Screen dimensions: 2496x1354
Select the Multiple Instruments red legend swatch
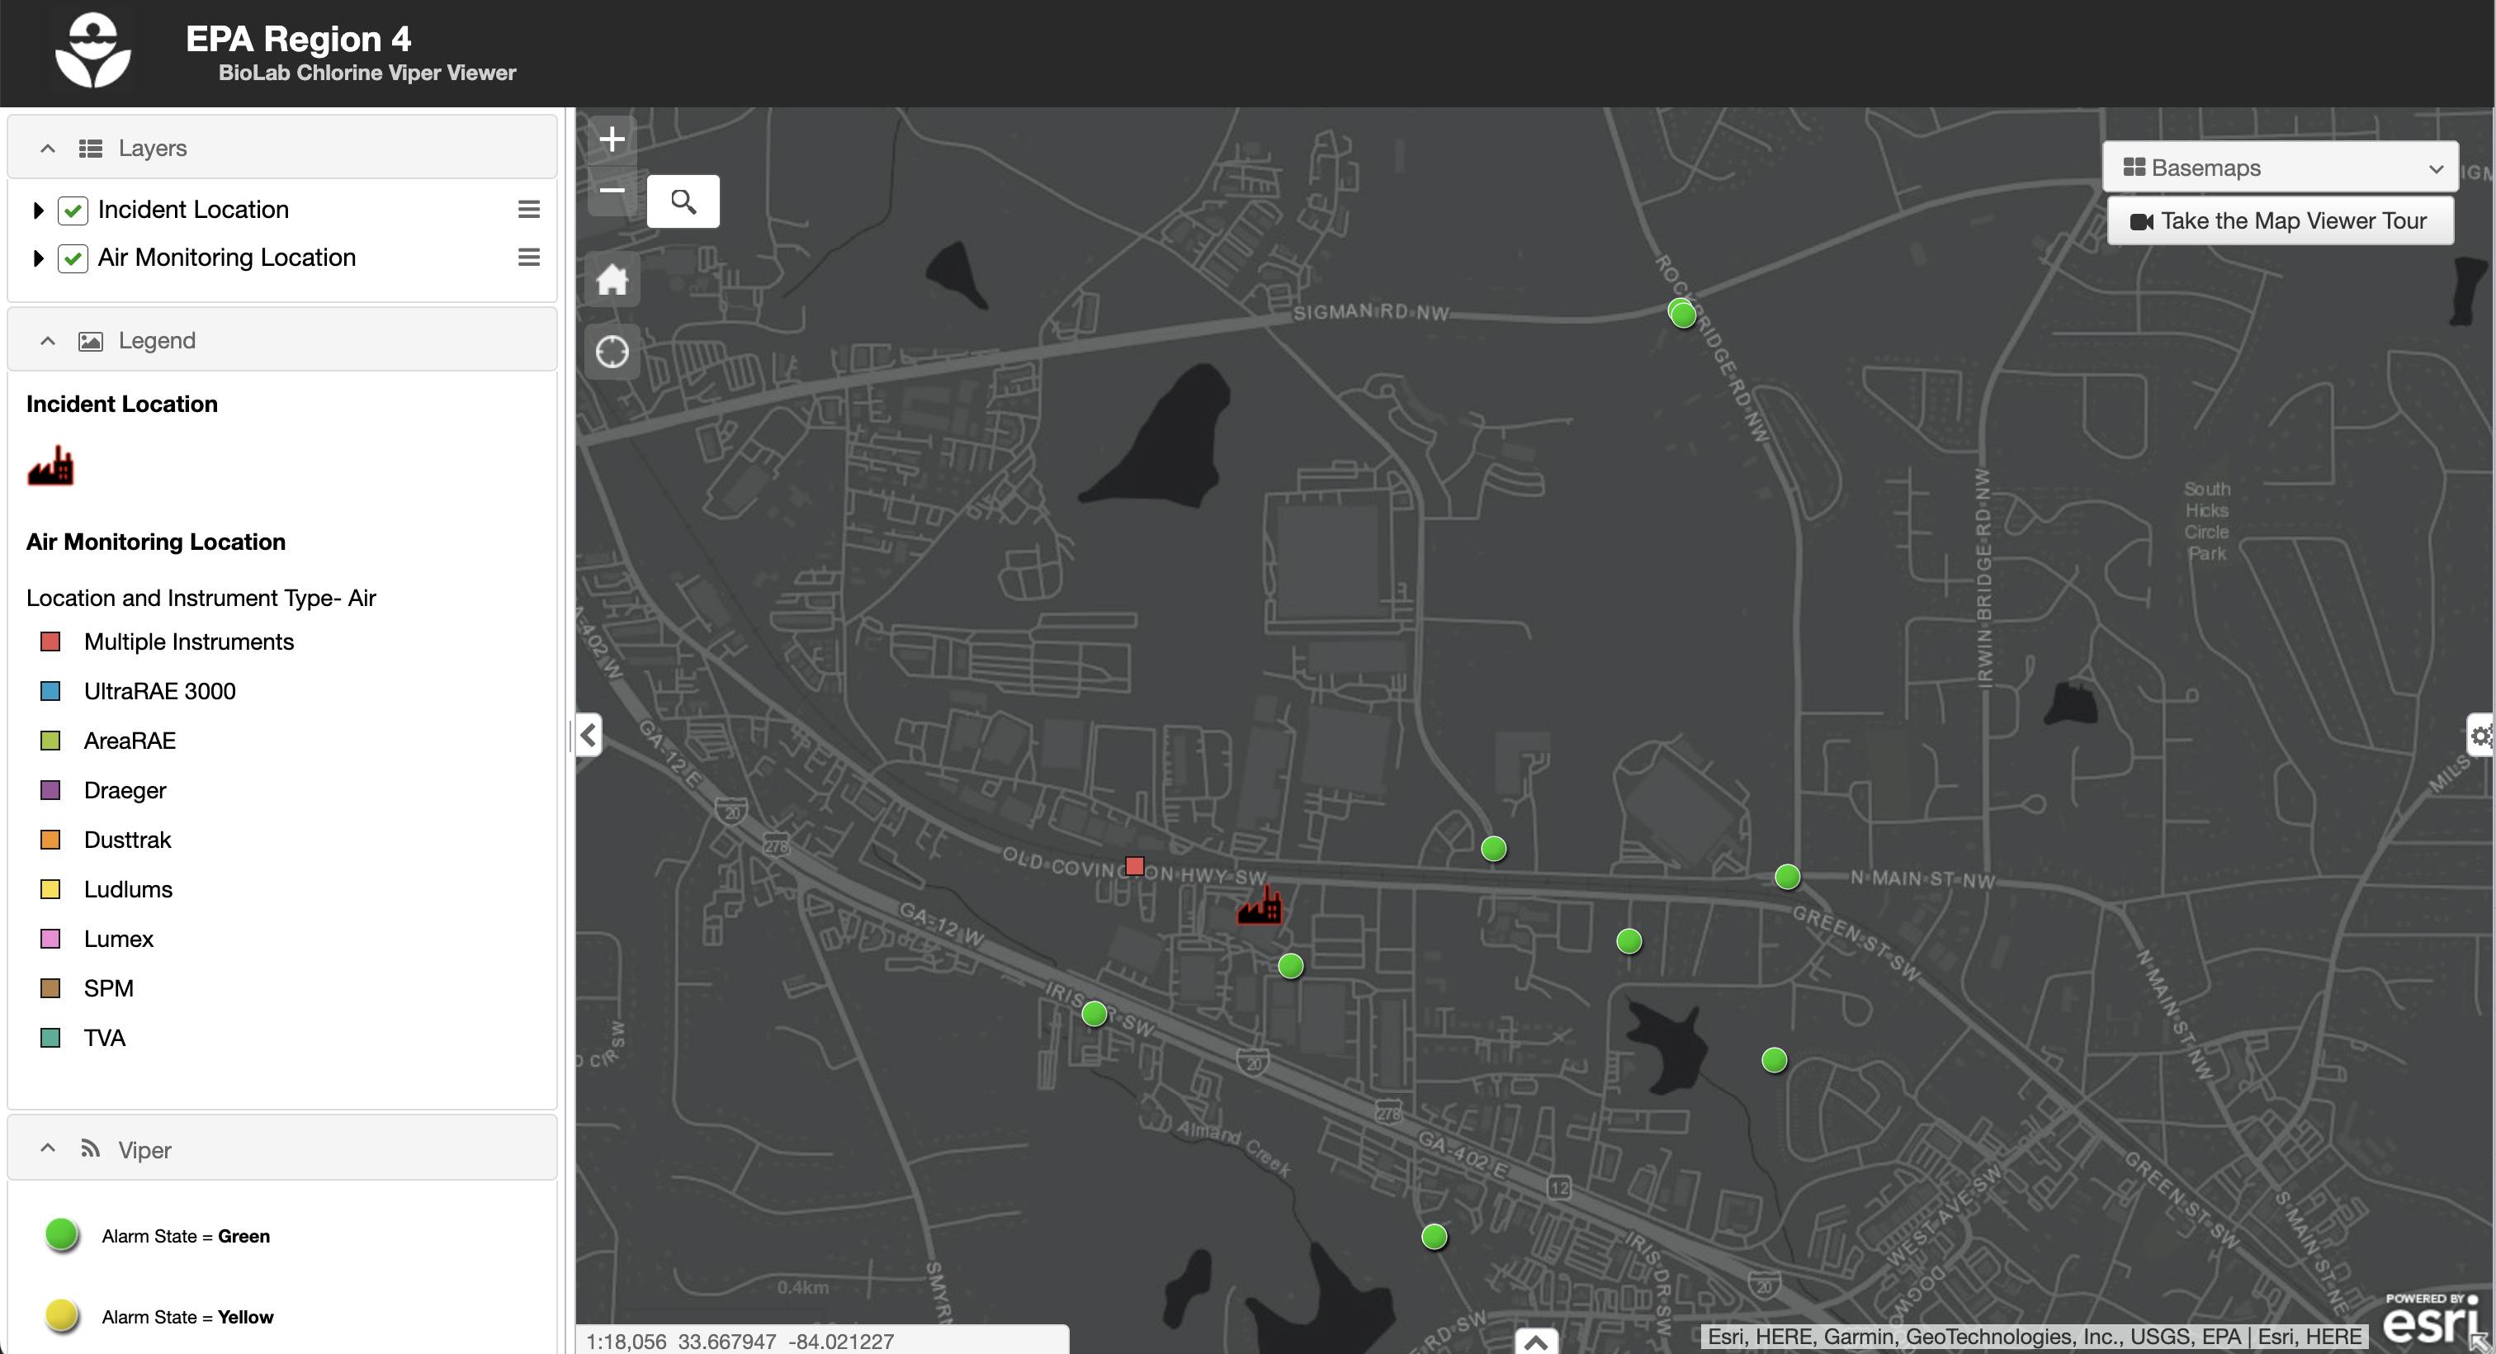point(50,641)
